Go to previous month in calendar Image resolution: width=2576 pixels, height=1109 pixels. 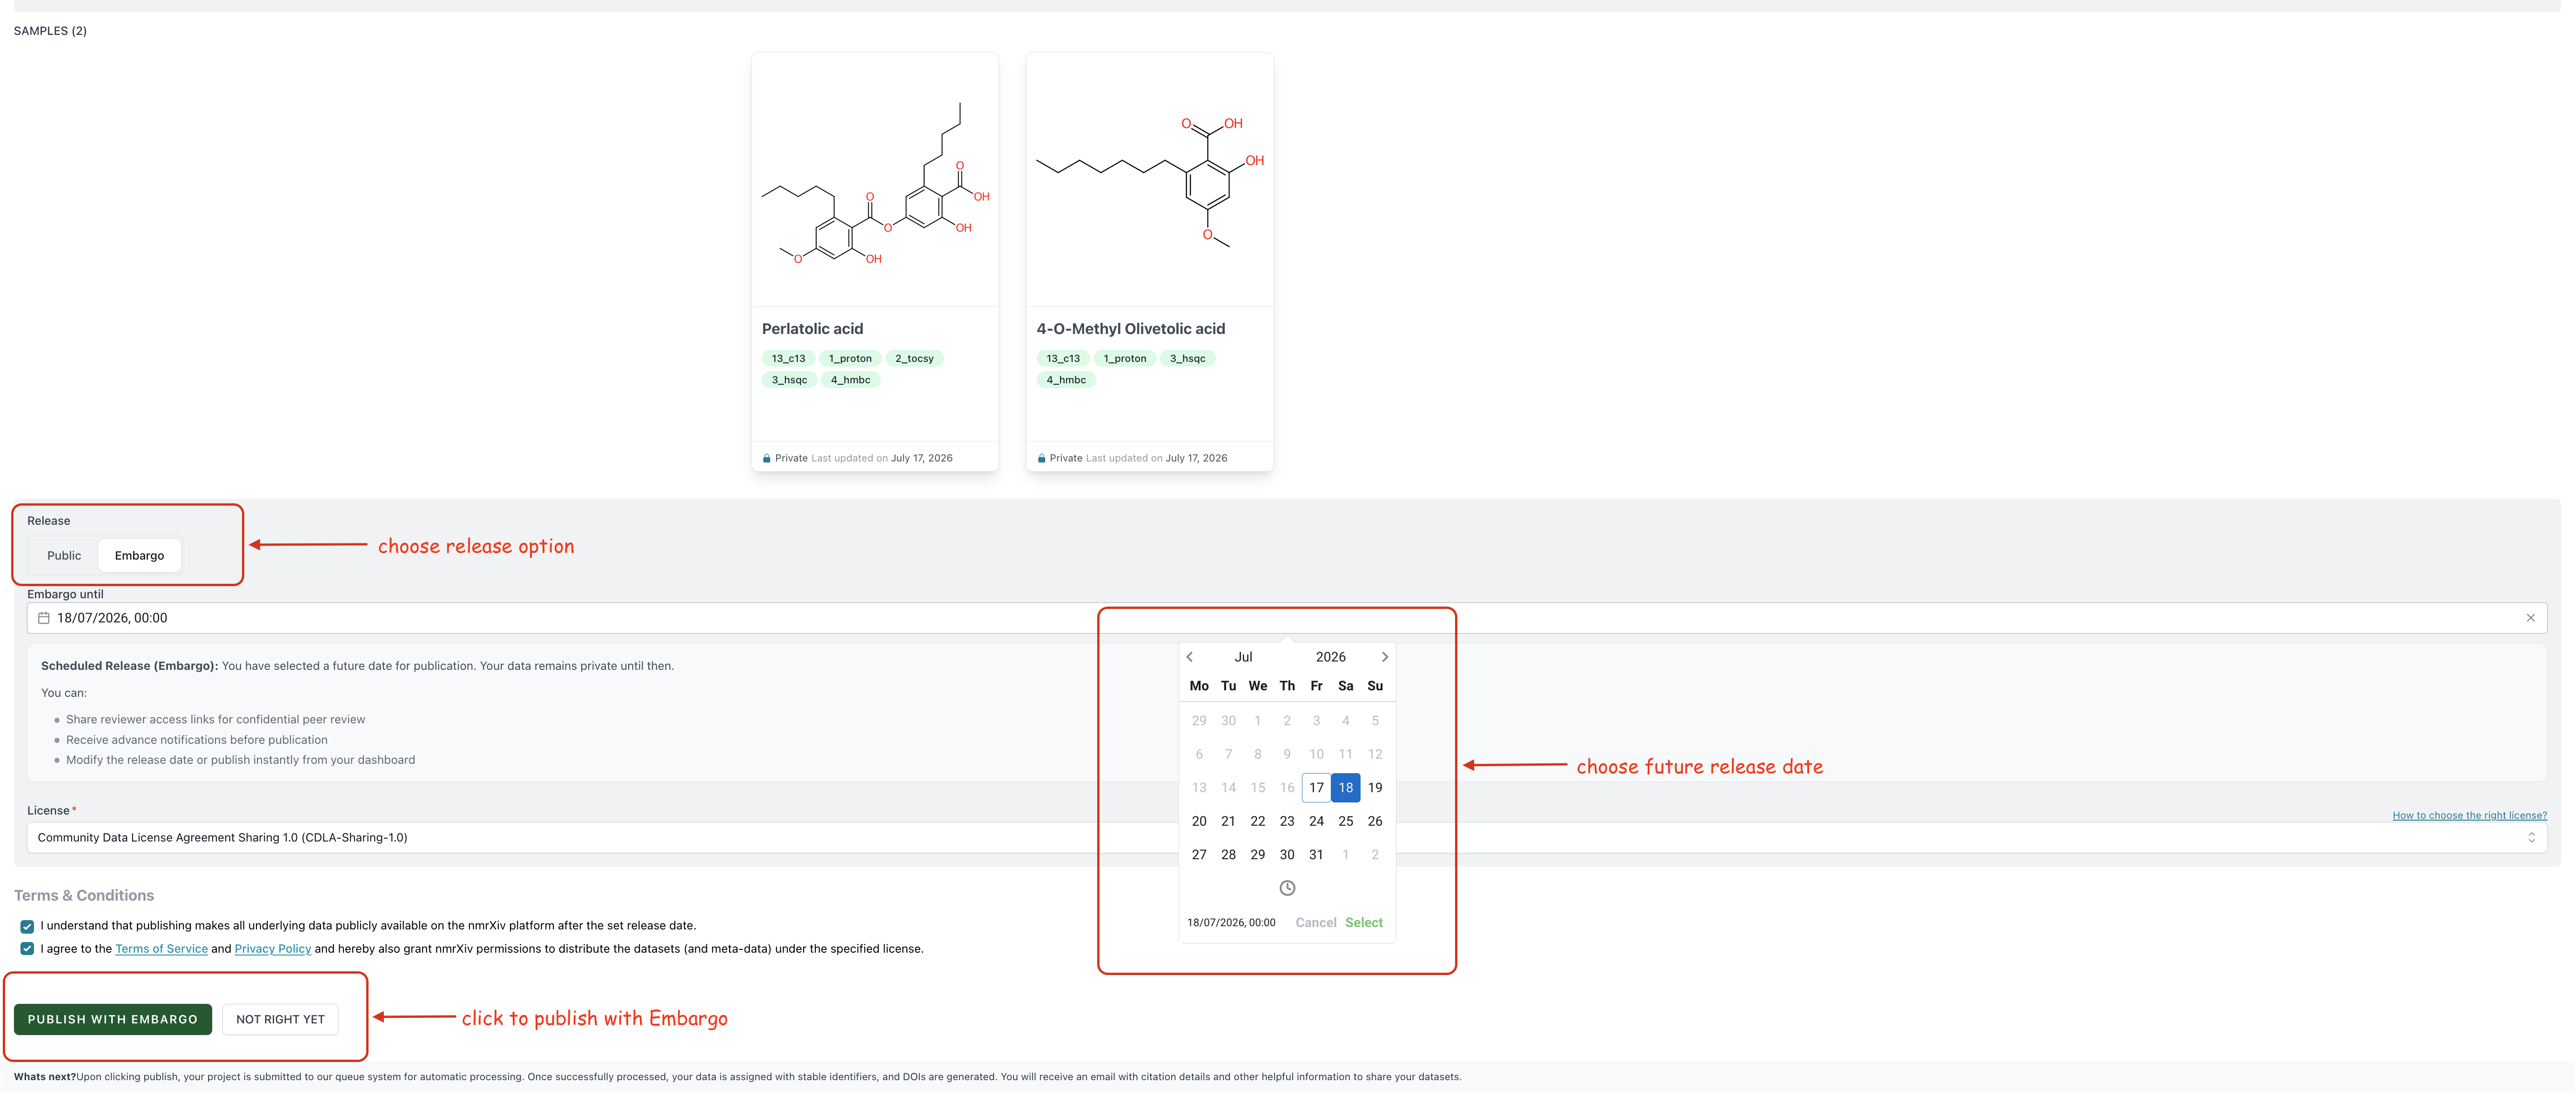coord(1190,657)
